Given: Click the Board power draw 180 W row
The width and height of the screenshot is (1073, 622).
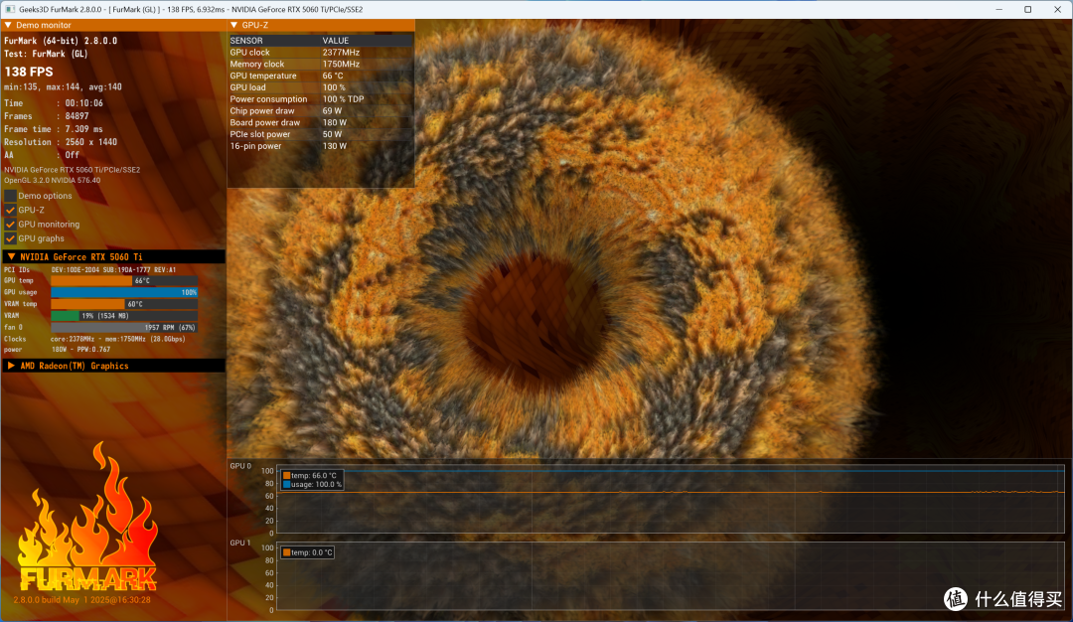Looking at the screenshot, I should pyautogui.click(x=321, y=122).
